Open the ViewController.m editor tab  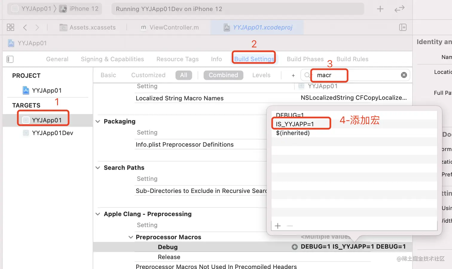pos(170,27)
